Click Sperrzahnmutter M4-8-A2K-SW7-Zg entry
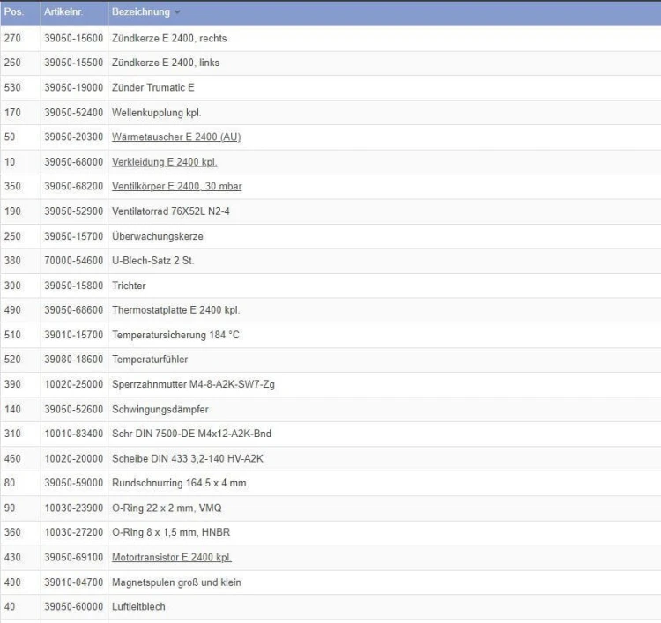661x623 pixels. [193, 384]
